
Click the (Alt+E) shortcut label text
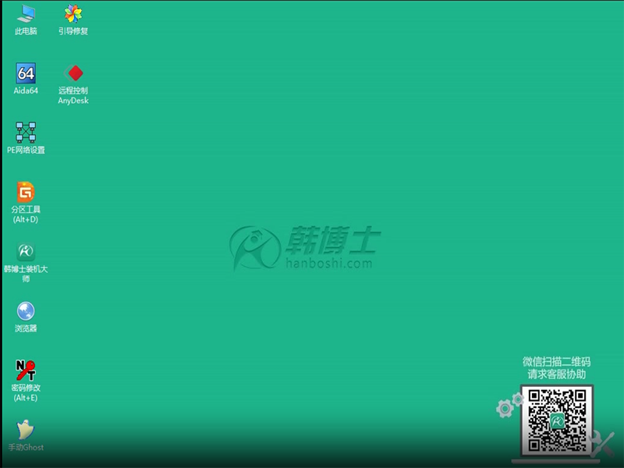26,398
